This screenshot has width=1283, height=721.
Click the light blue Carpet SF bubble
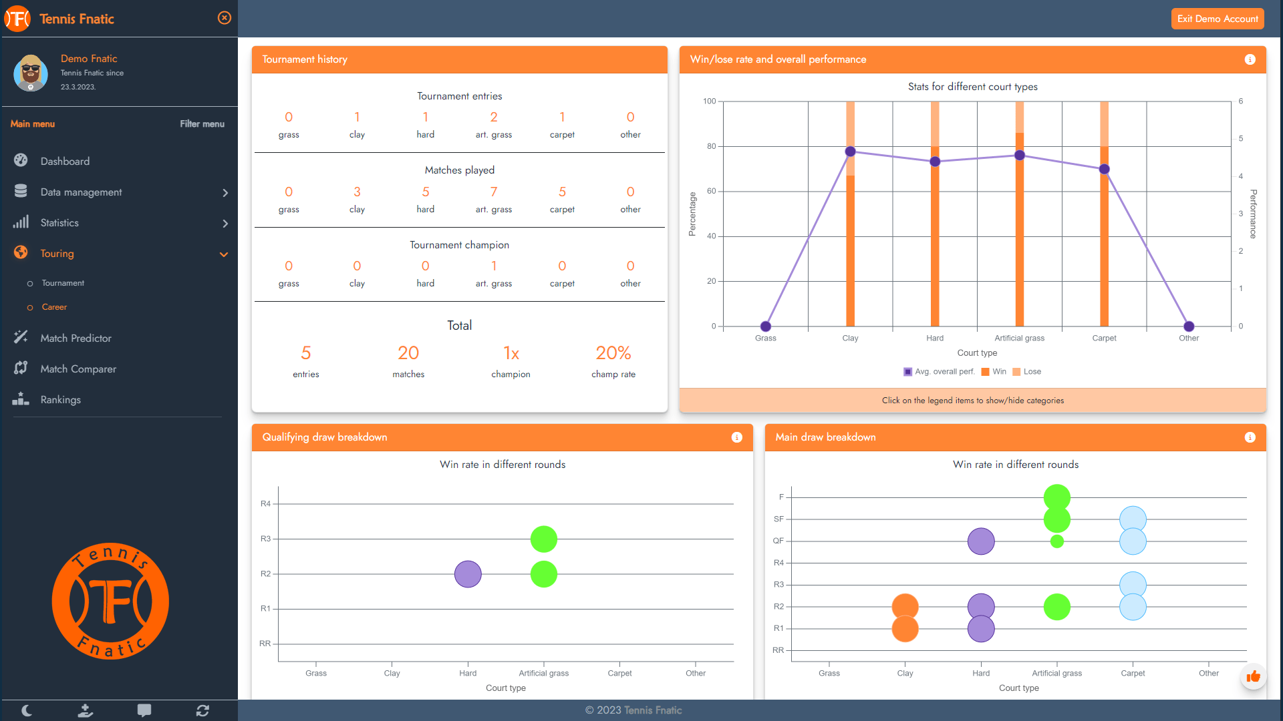[x=1133, y=518]
